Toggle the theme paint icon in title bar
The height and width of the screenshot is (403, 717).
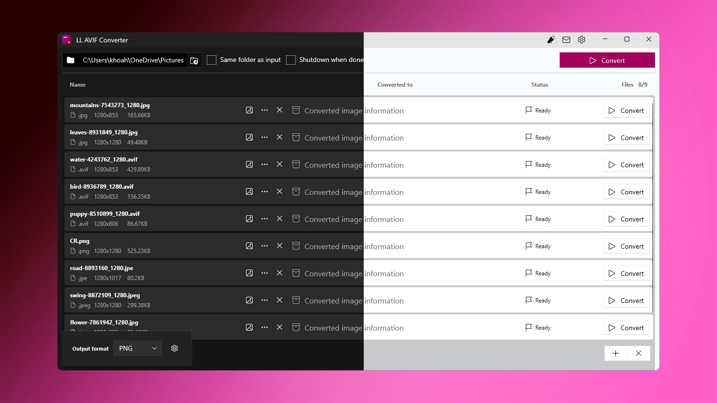point(551,40)
